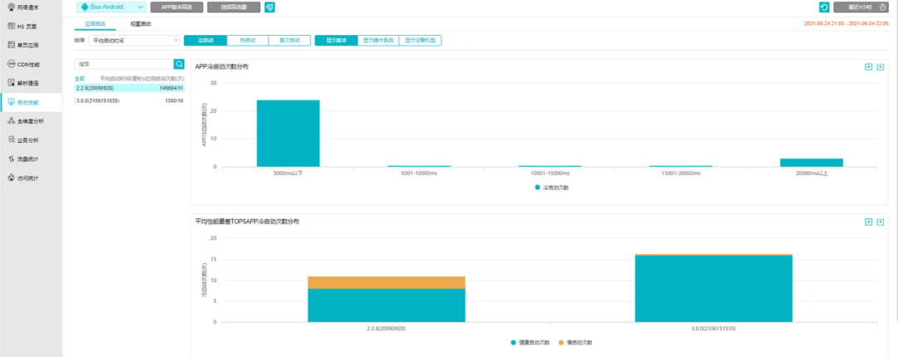Viewport: 898px width, 357px height.
Task: Click the teal refresh icon at top right
Action: (x=824, y=7)
